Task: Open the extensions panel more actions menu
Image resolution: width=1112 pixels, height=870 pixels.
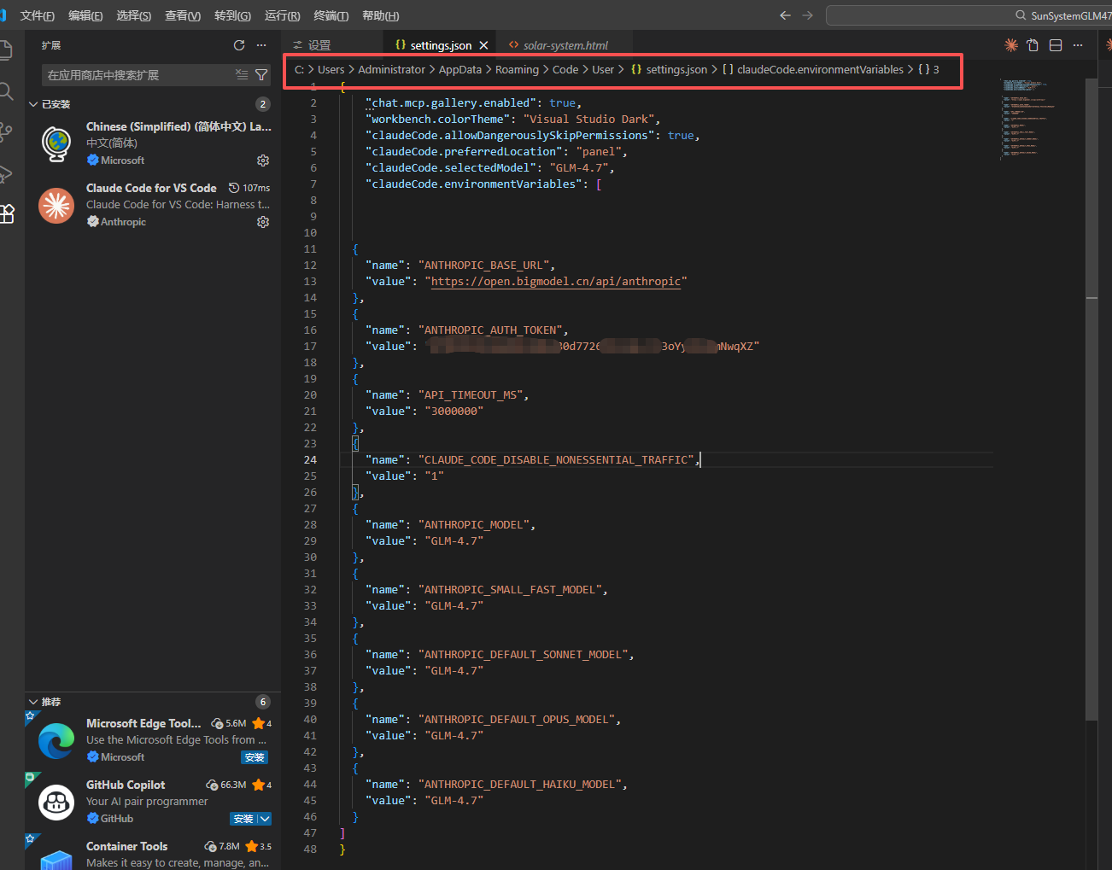Action: point(261,45)
